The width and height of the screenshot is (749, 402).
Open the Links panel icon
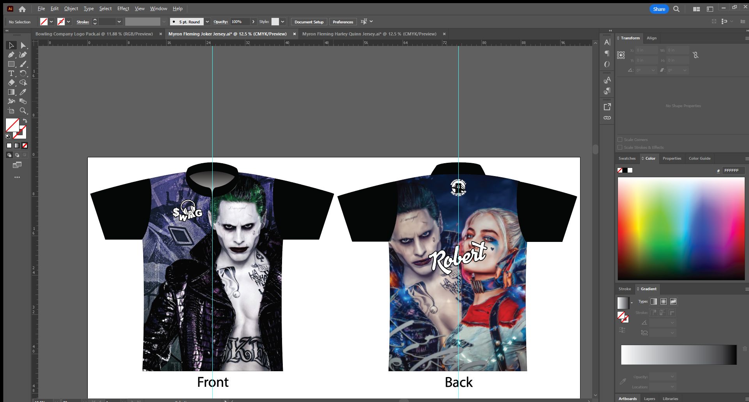click(607, 118)
